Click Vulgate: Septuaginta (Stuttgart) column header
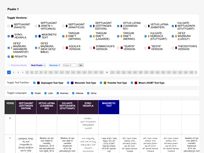Screen dimensions: 204x153 pyautogui.click(x=67, y=107)
